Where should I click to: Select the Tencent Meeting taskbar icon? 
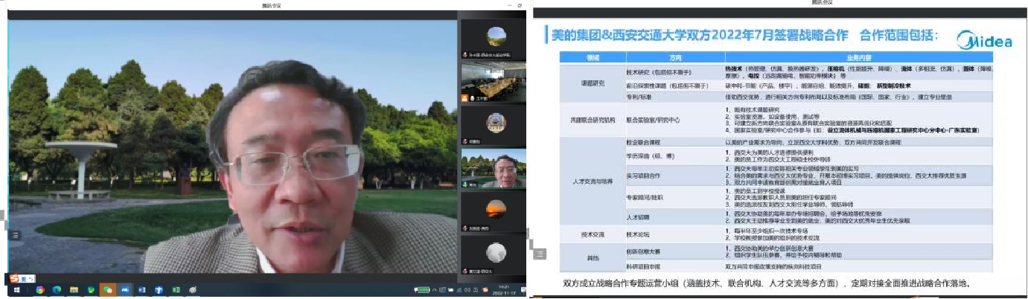[x=124, y=290]
